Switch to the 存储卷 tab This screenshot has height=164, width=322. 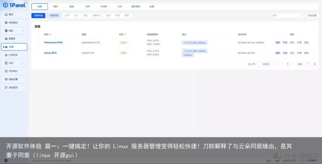tap(104, 6)
